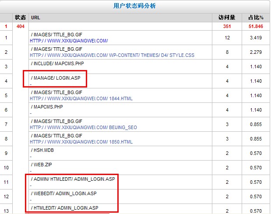Click the /MAPCMS.PHP entry in row 6
Viewport: 271px width, 214px height.
point(47,107)
